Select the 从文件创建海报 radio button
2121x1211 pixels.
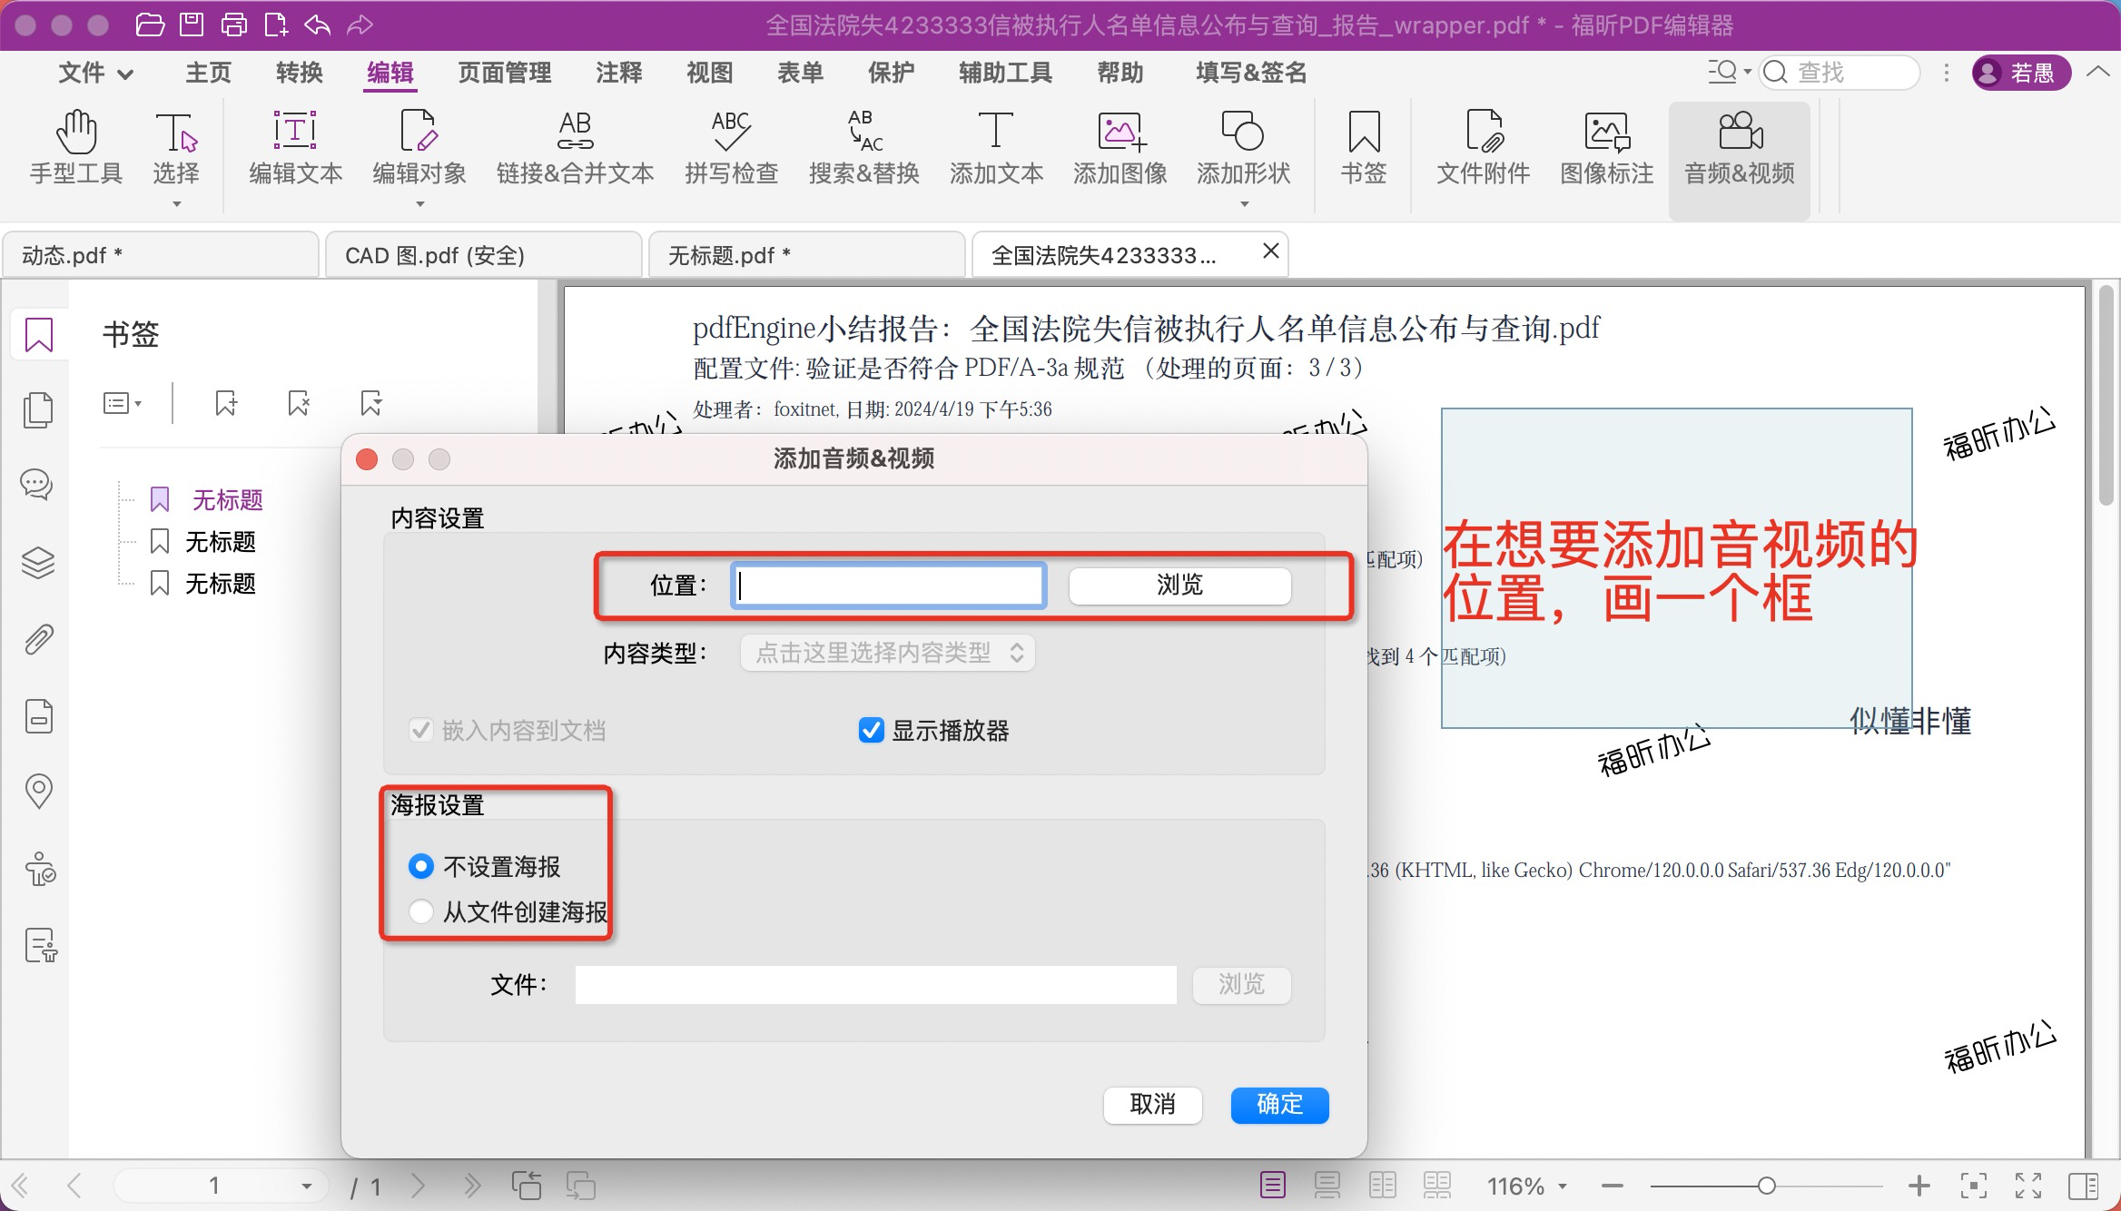(x=421, y=911)
